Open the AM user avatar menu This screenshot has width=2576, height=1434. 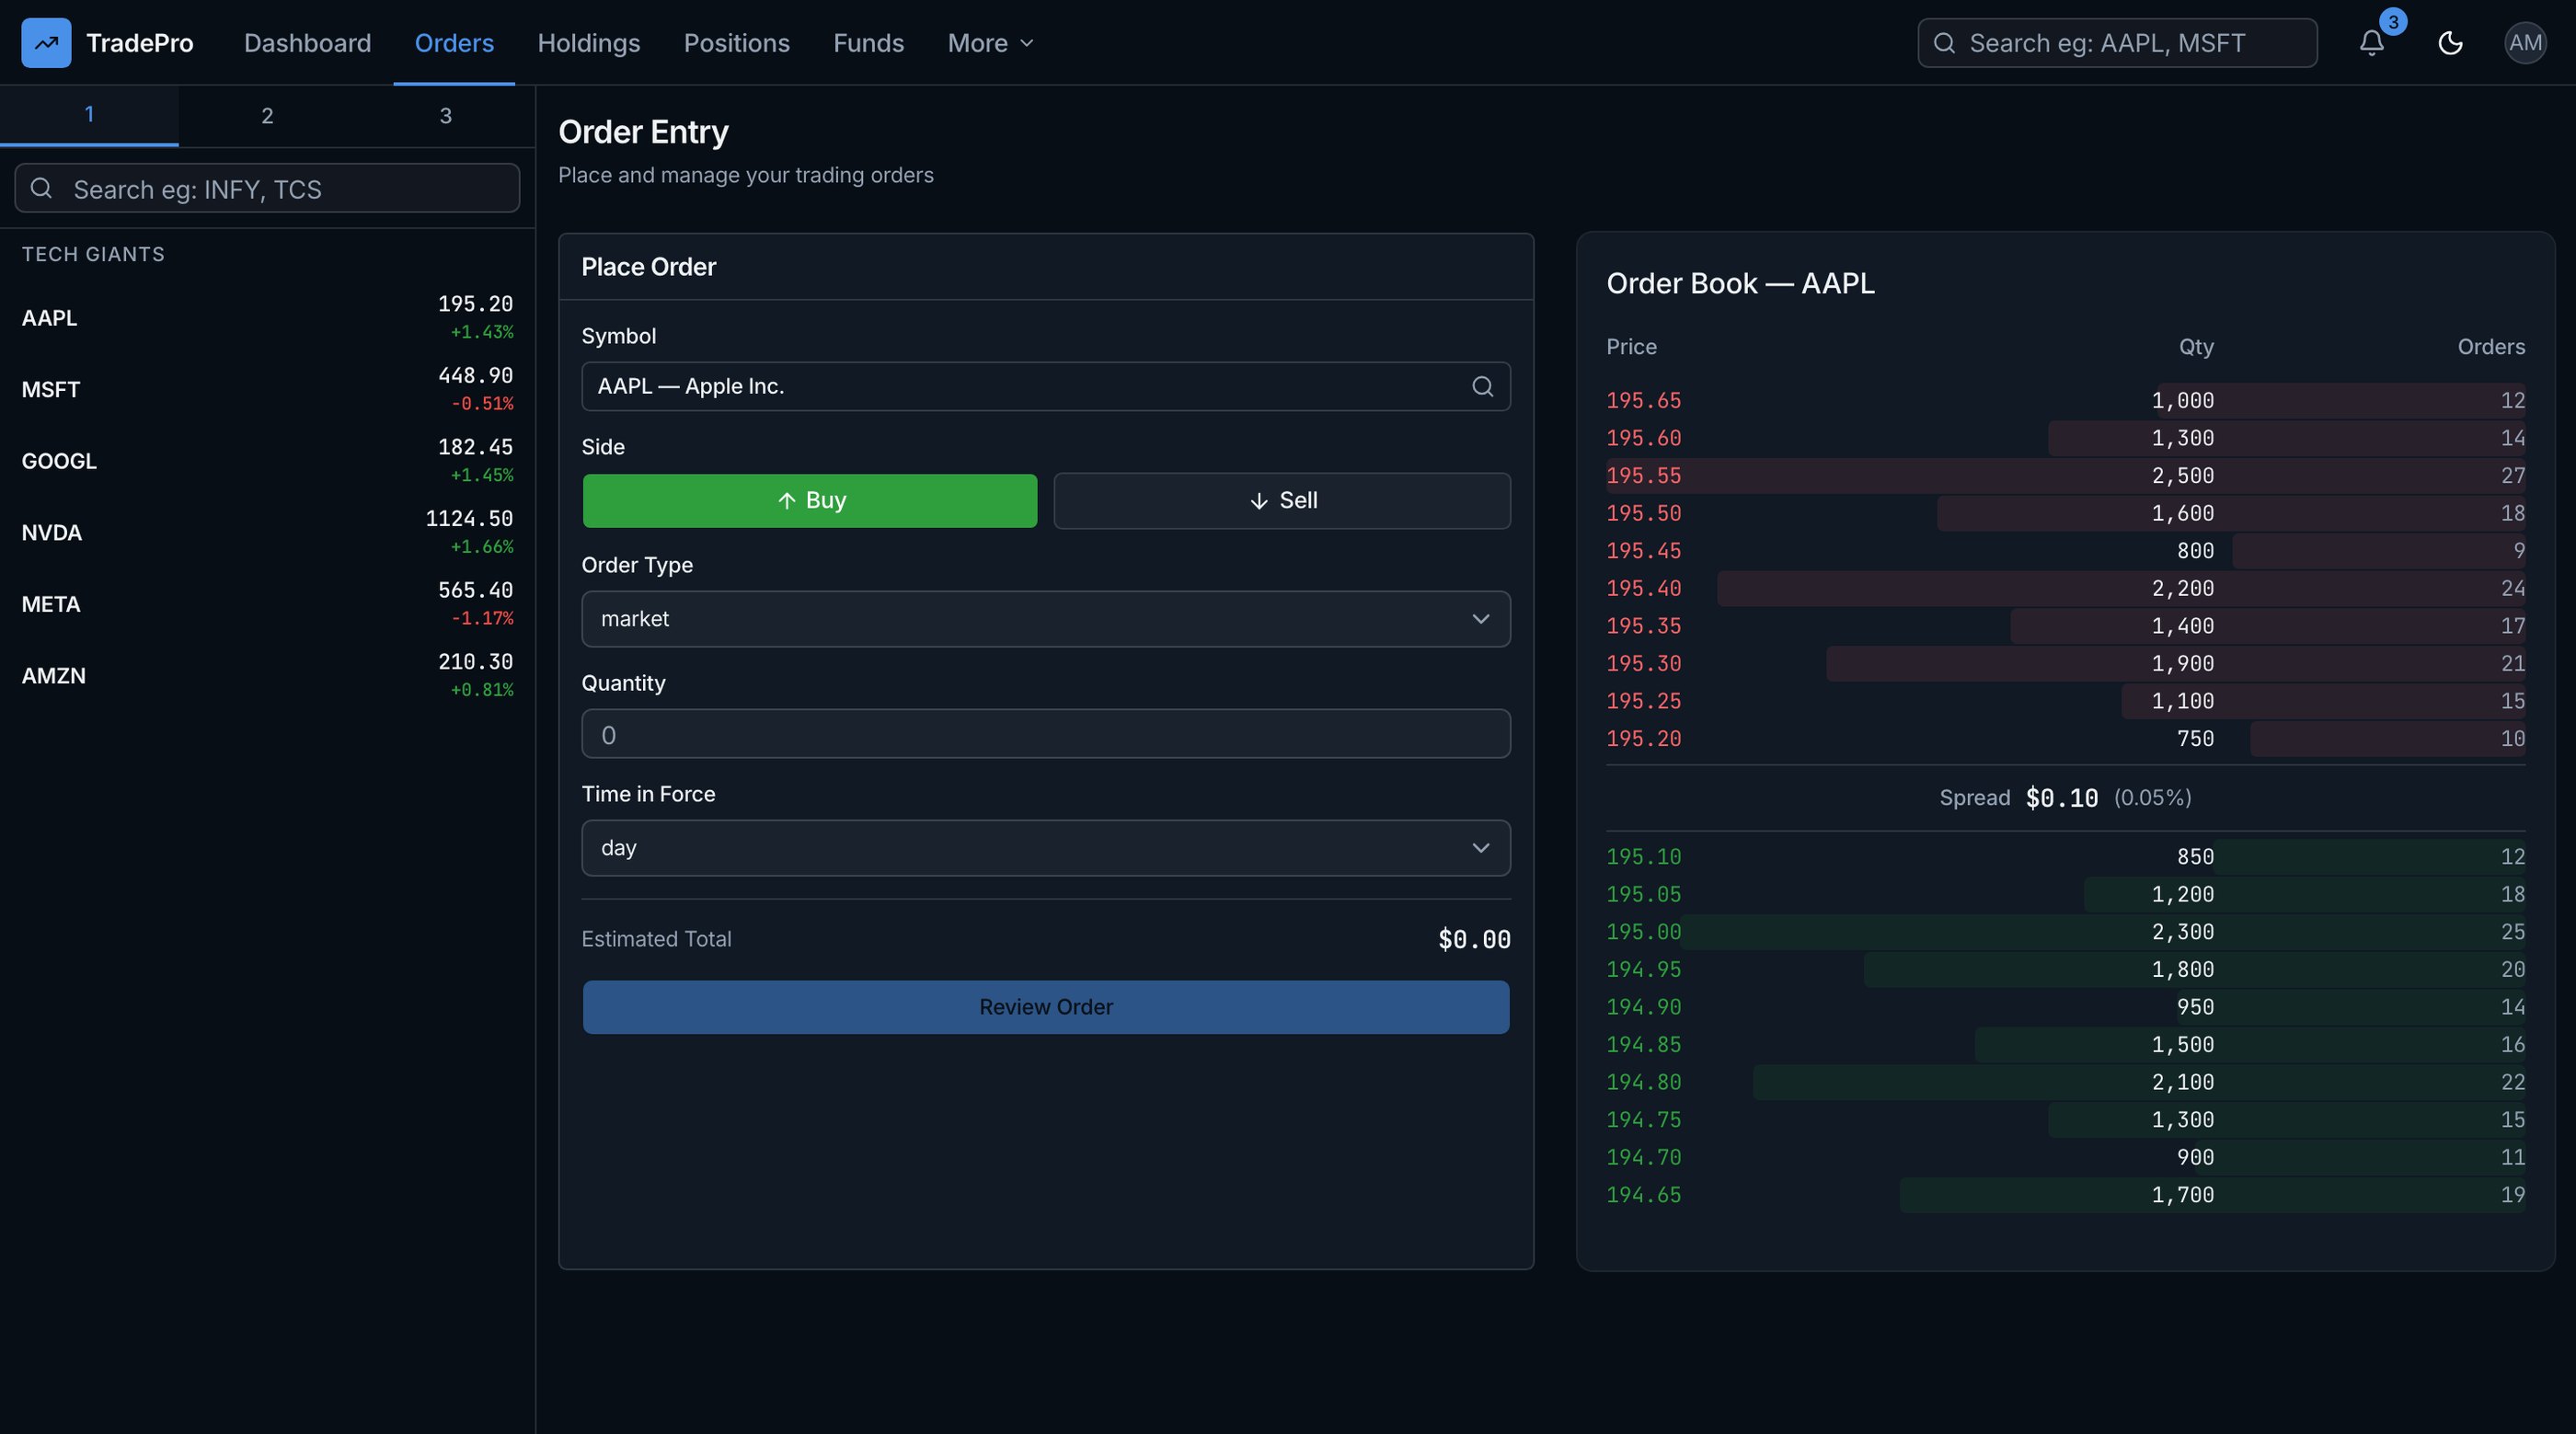point(2525,43)
